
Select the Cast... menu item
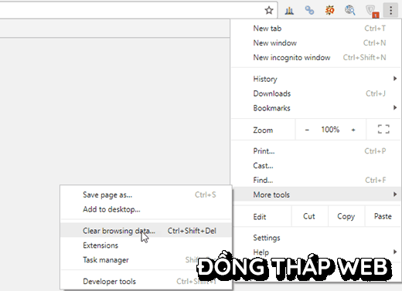pyautogui.click(x=316, y=165)
